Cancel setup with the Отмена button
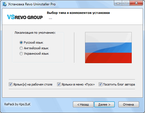The image size is (145, 113). point(129,105)
